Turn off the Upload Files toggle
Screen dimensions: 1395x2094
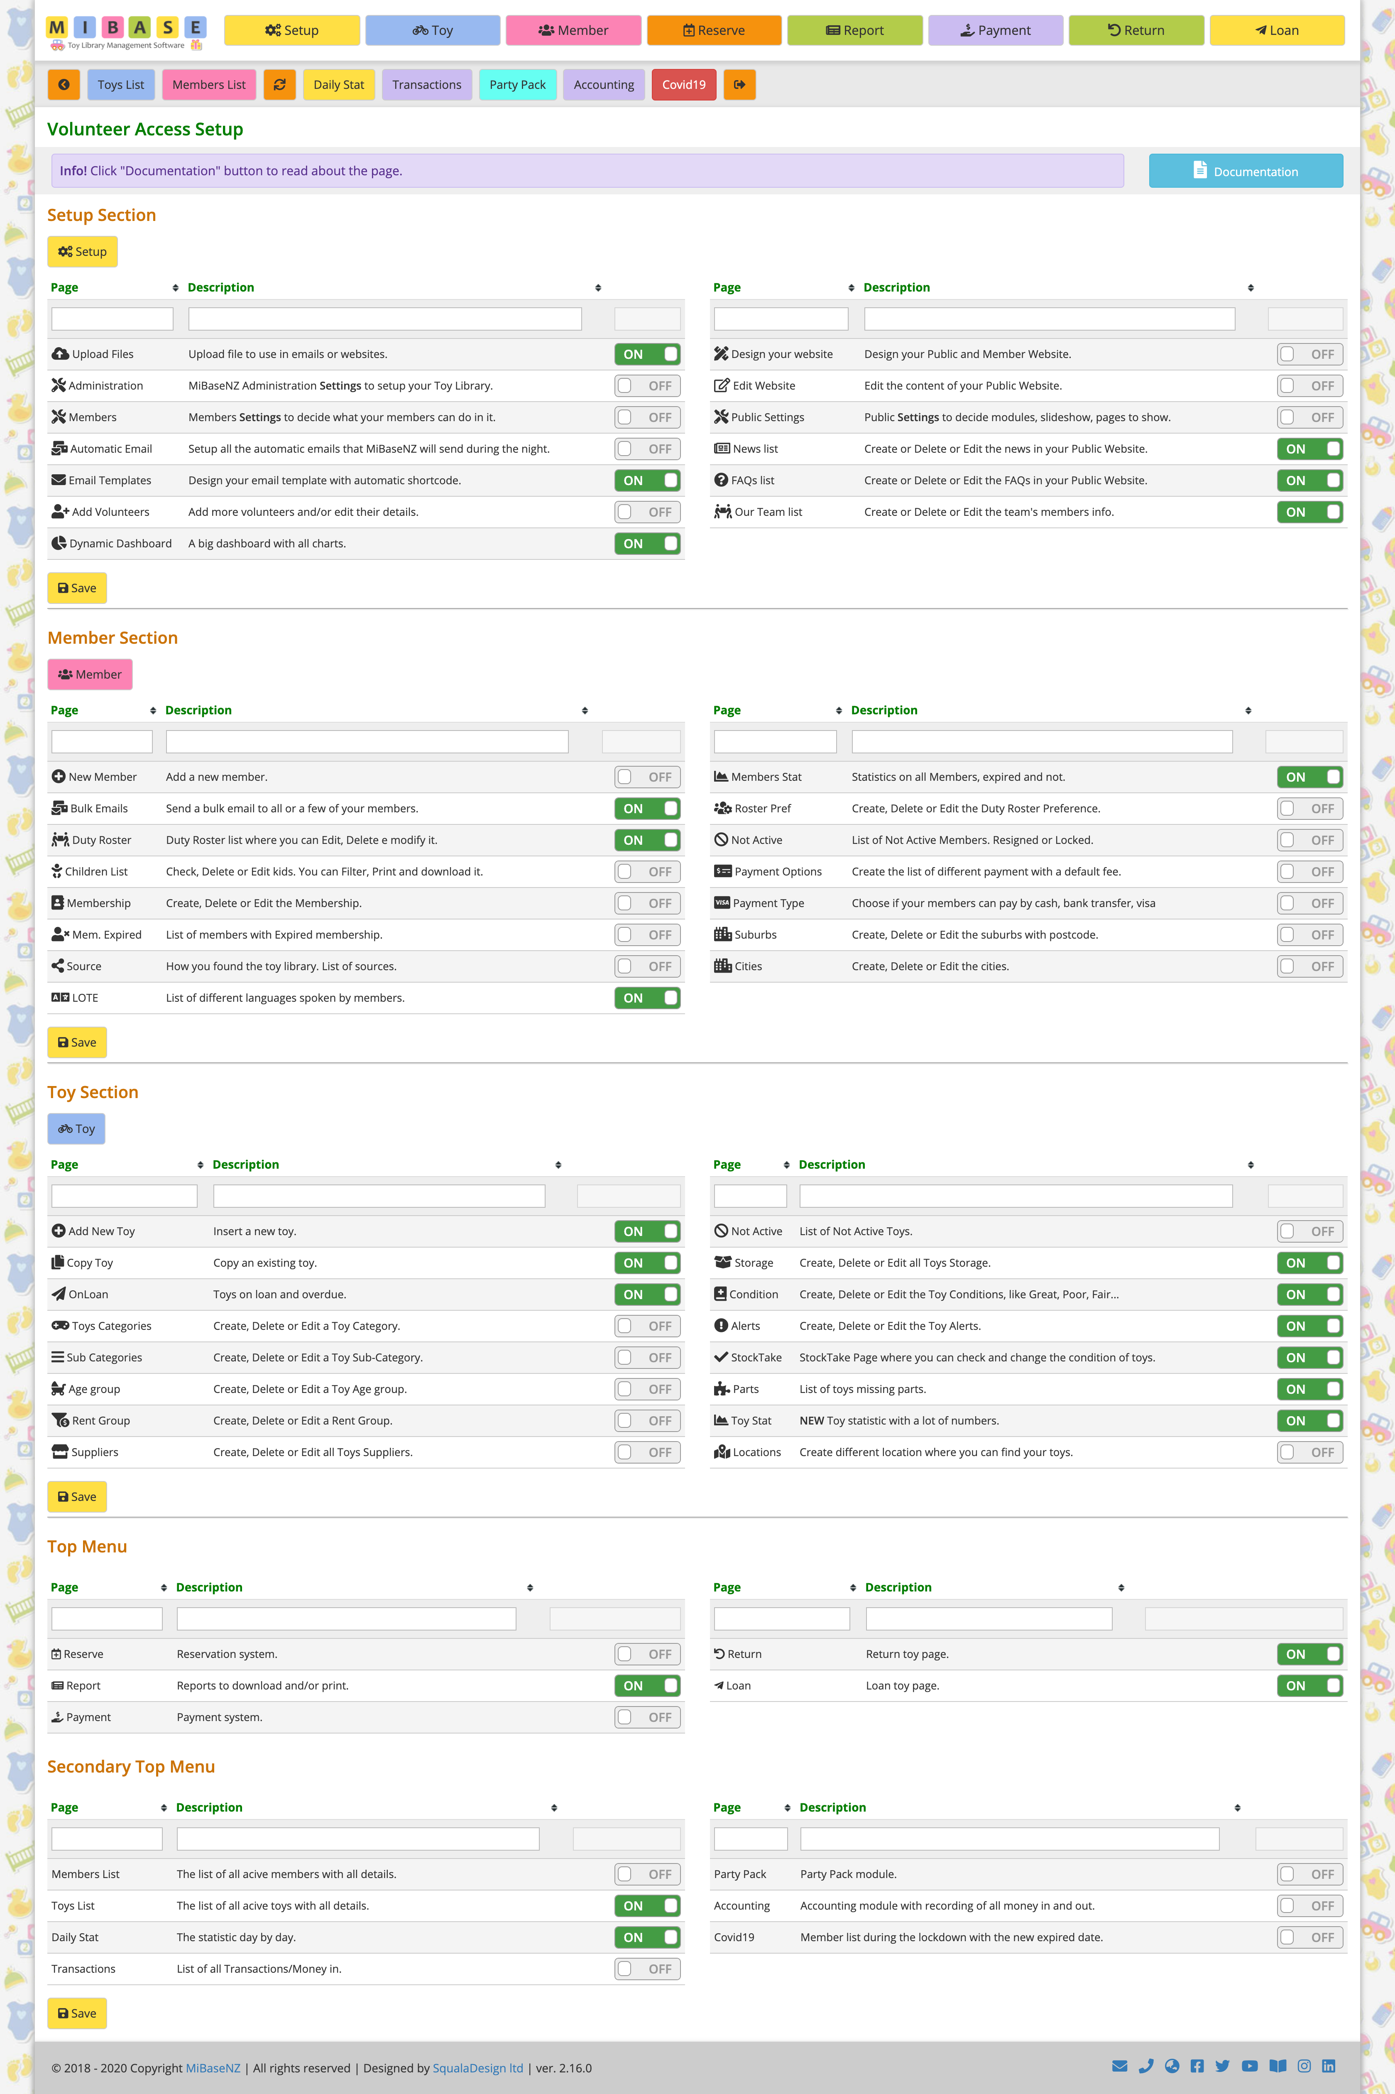[648, 354]
